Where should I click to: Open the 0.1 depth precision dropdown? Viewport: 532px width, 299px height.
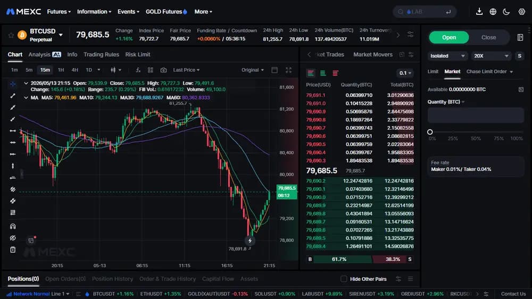405,73
